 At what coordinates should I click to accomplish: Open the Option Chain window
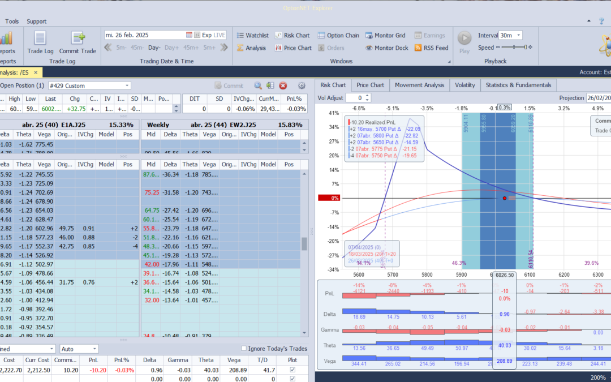[338, 36]
